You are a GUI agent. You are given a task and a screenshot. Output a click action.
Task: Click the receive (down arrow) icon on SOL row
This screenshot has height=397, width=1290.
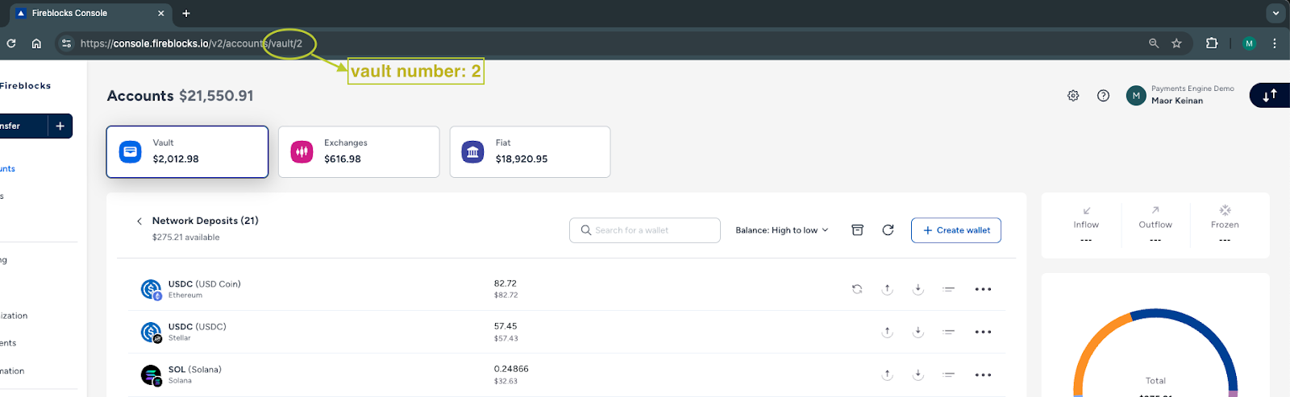pos(918,374)
